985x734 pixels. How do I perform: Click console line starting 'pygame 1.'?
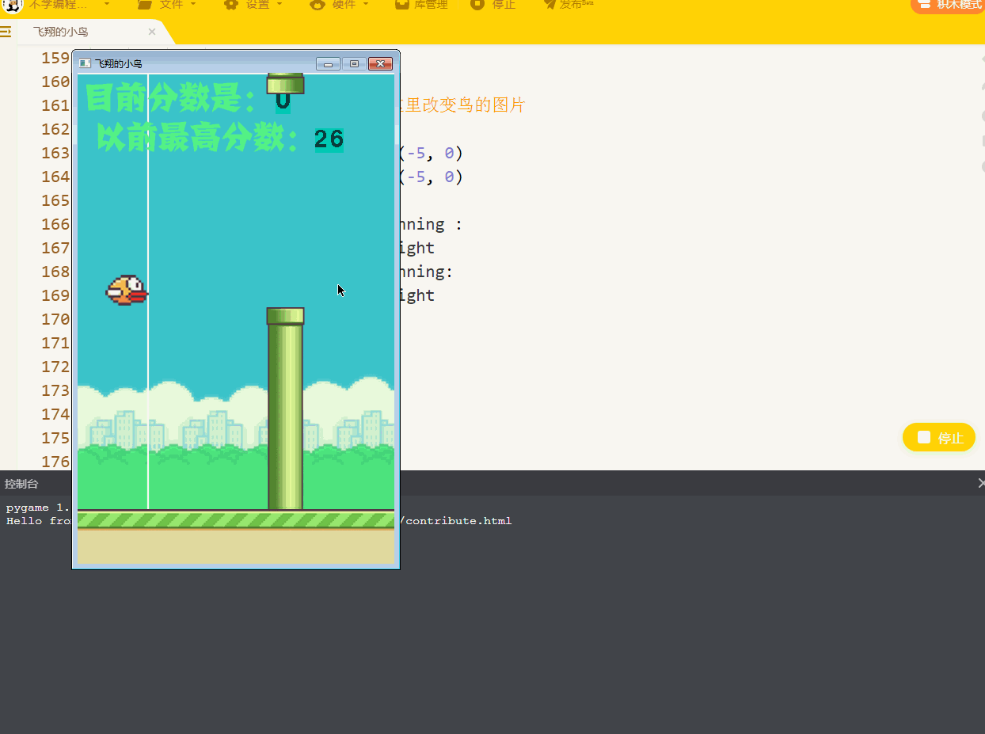pyautogui.click(x=38, y=508)
